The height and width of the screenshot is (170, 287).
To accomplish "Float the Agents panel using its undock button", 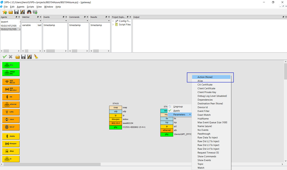I will click(x=16, y=17).
